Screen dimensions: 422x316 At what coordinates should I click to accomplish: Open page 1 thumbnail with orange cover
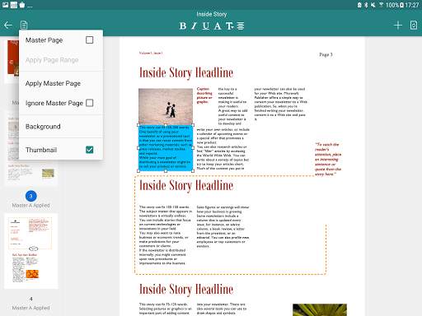[x=12, y=61]
